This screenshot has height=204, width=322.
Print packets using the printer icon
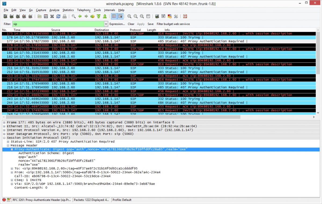click(x=65, y=16)
